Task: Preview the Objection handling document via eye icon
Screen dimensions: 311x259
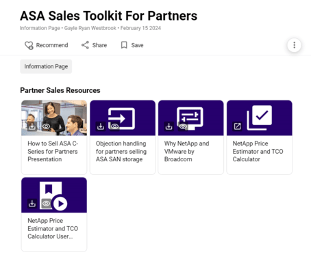Action: (x=114, y=126)
